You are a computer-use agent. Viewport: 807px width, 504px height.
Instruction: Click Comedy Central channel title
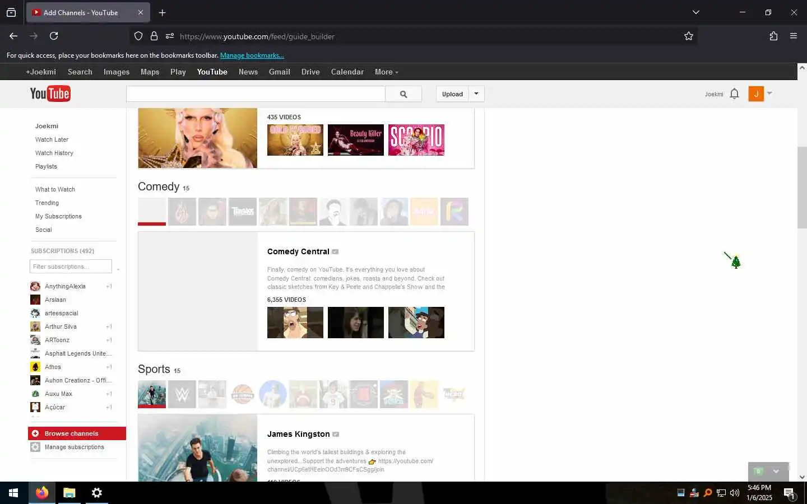(298, 251)
